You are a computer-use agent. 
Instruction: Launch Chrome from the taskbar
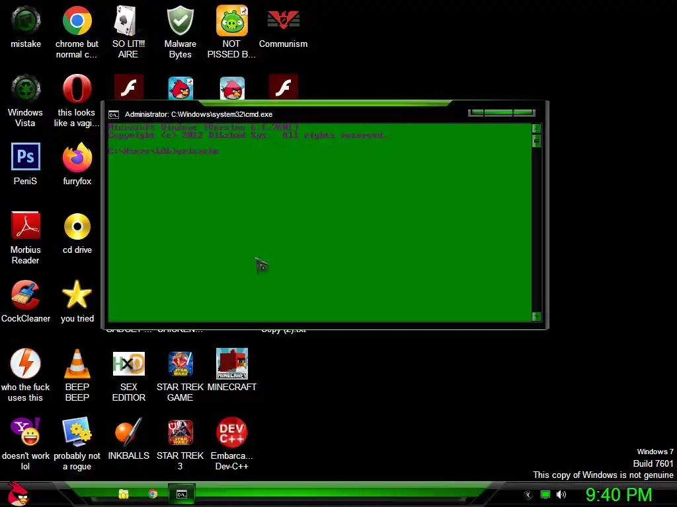tap(153, 494)
